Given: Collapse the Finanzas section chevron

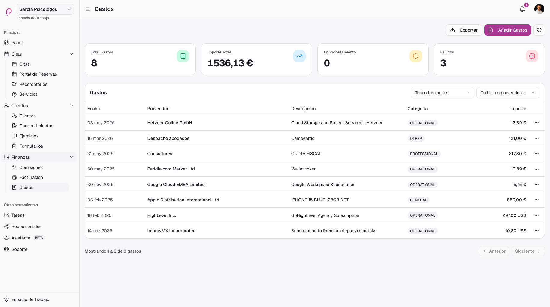Looking at the screenshot, I should pos(71,157).
